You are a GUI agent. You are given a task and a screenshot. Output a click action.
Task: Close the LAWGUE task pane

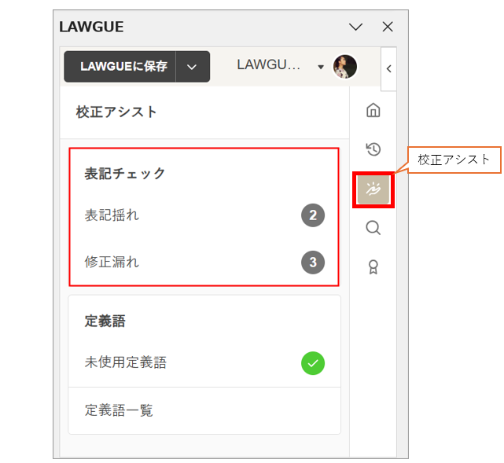coord(388,27)
